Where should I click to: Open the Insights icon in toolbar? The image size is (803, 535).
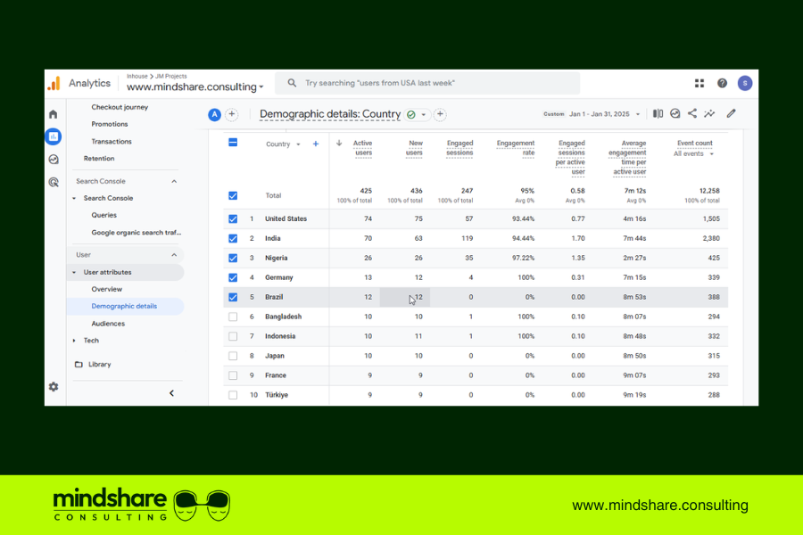click(x=675, y=113)
